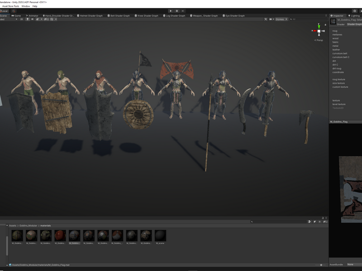
Task: Click the favorites star icon in Project panel
Action: point(319,222)
